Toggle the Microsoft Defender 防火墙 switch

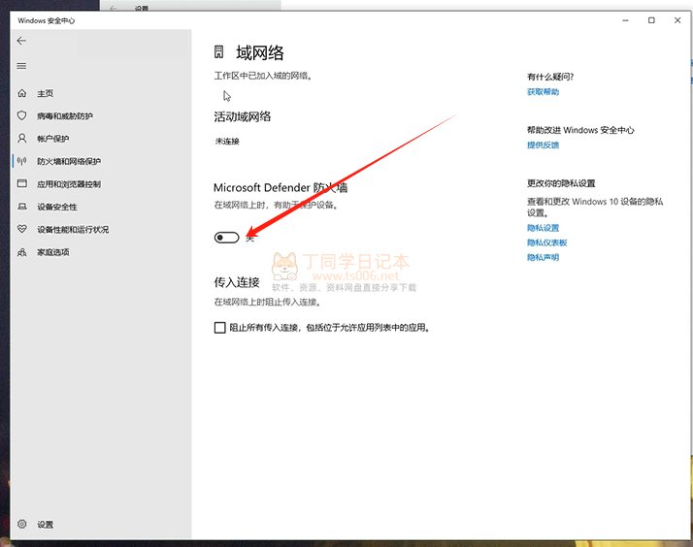[226, 237]
